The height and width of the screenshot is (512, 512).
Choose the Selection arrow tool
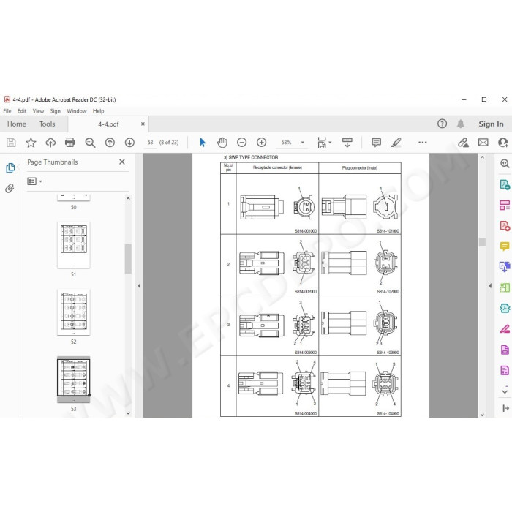[203, 143]
